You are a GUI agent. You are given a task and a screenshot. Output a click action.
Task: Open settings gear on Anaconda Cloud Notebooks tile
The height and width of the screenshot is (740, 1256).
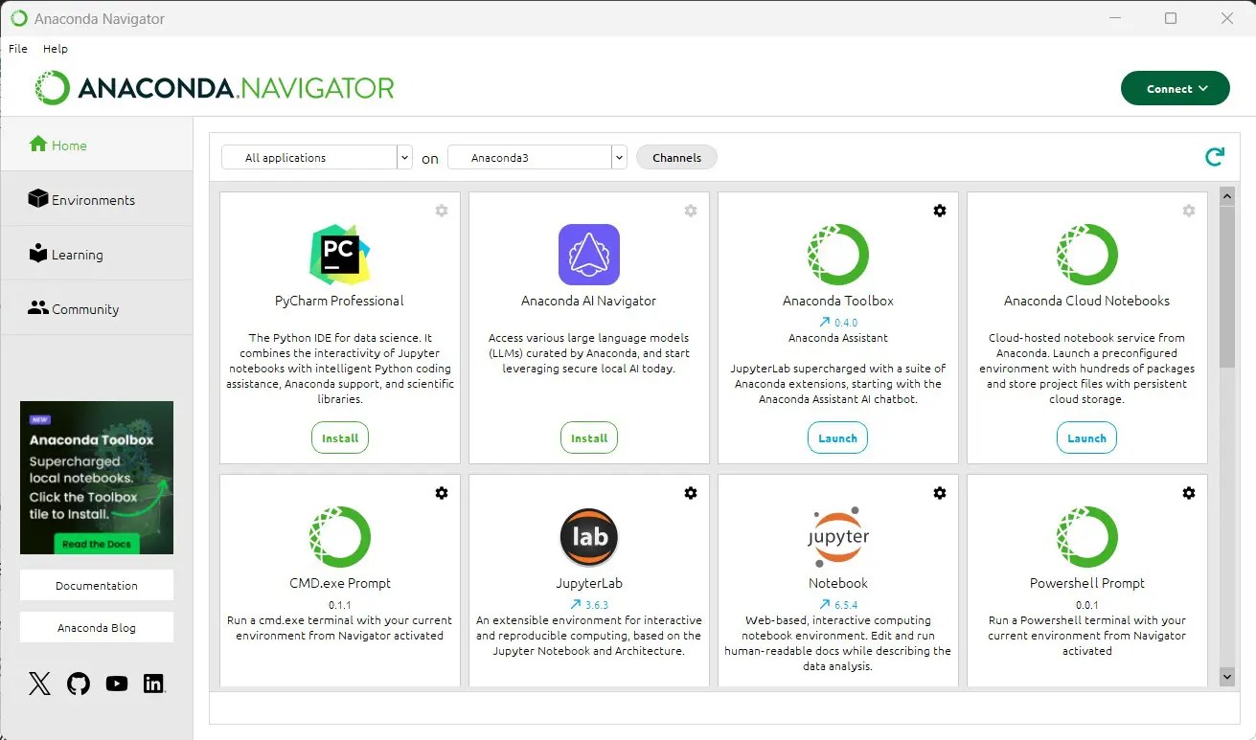1189,211
